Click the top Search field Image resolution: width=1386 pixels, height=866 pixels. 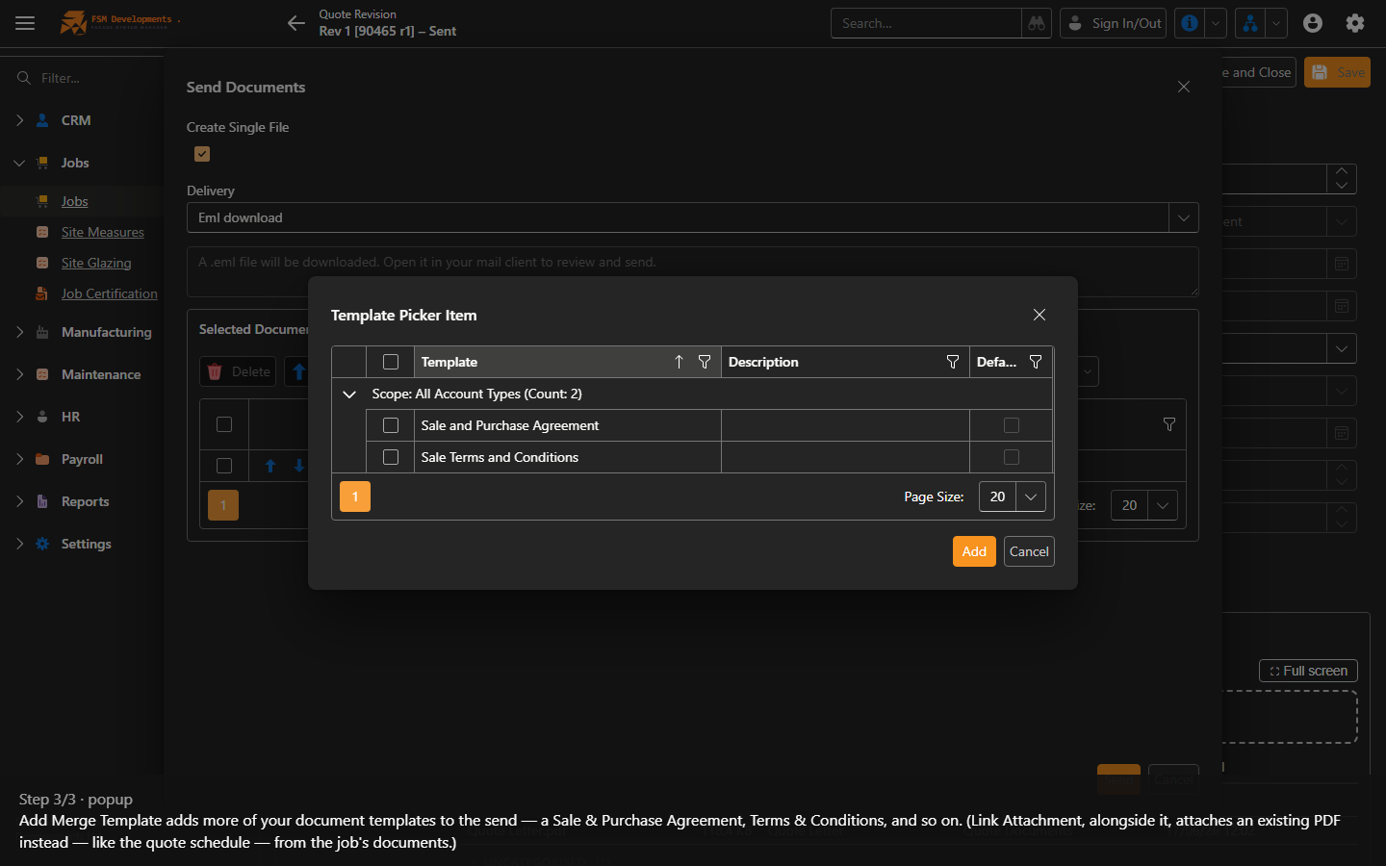(x=926, y=23)
